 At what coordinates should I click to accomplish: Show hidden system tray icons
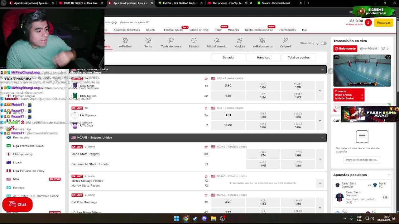[x=345, y=218]
